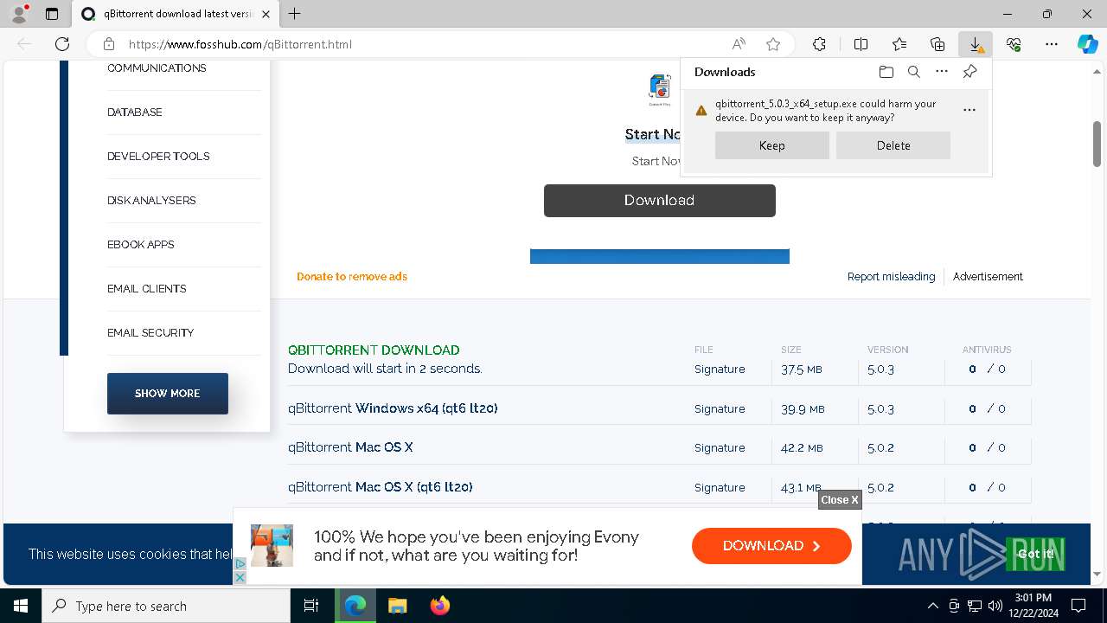Click version 5.0.2 in the 42.2 MB row
Image resolution: width=1107 pixels, height=623 pixels.
tap(880, 448)
